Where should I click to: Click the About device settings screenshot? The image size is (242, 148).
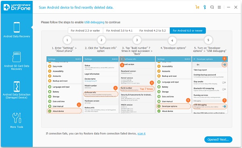[x=65, y=85]
